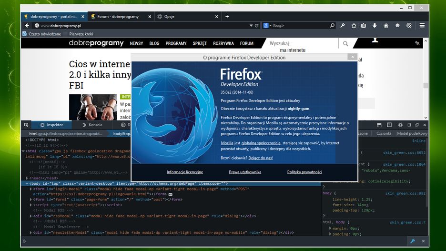This screenshot has width=446, height=251.
Task: Close the developer tools panel
Action: click(x=425, y=125)
